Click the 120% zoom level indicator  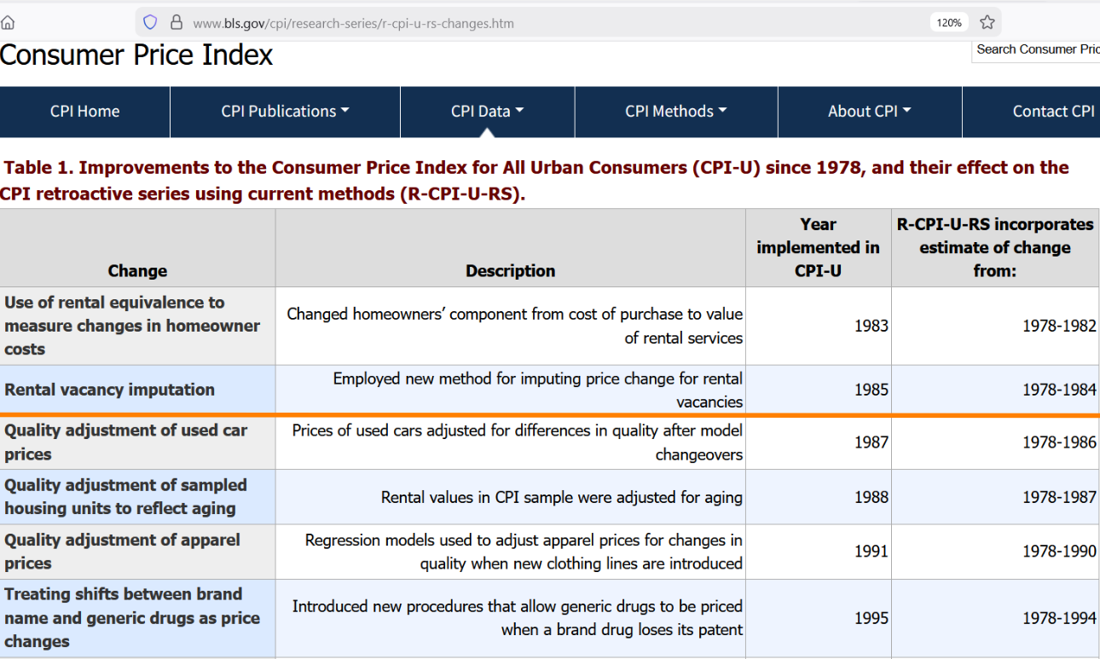tap(949, 23)
